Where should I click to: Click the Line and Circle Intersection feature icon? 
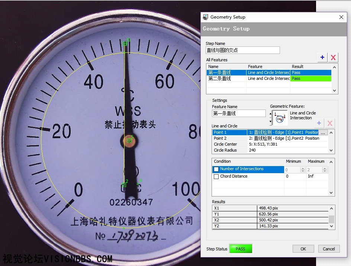(280, 118)
